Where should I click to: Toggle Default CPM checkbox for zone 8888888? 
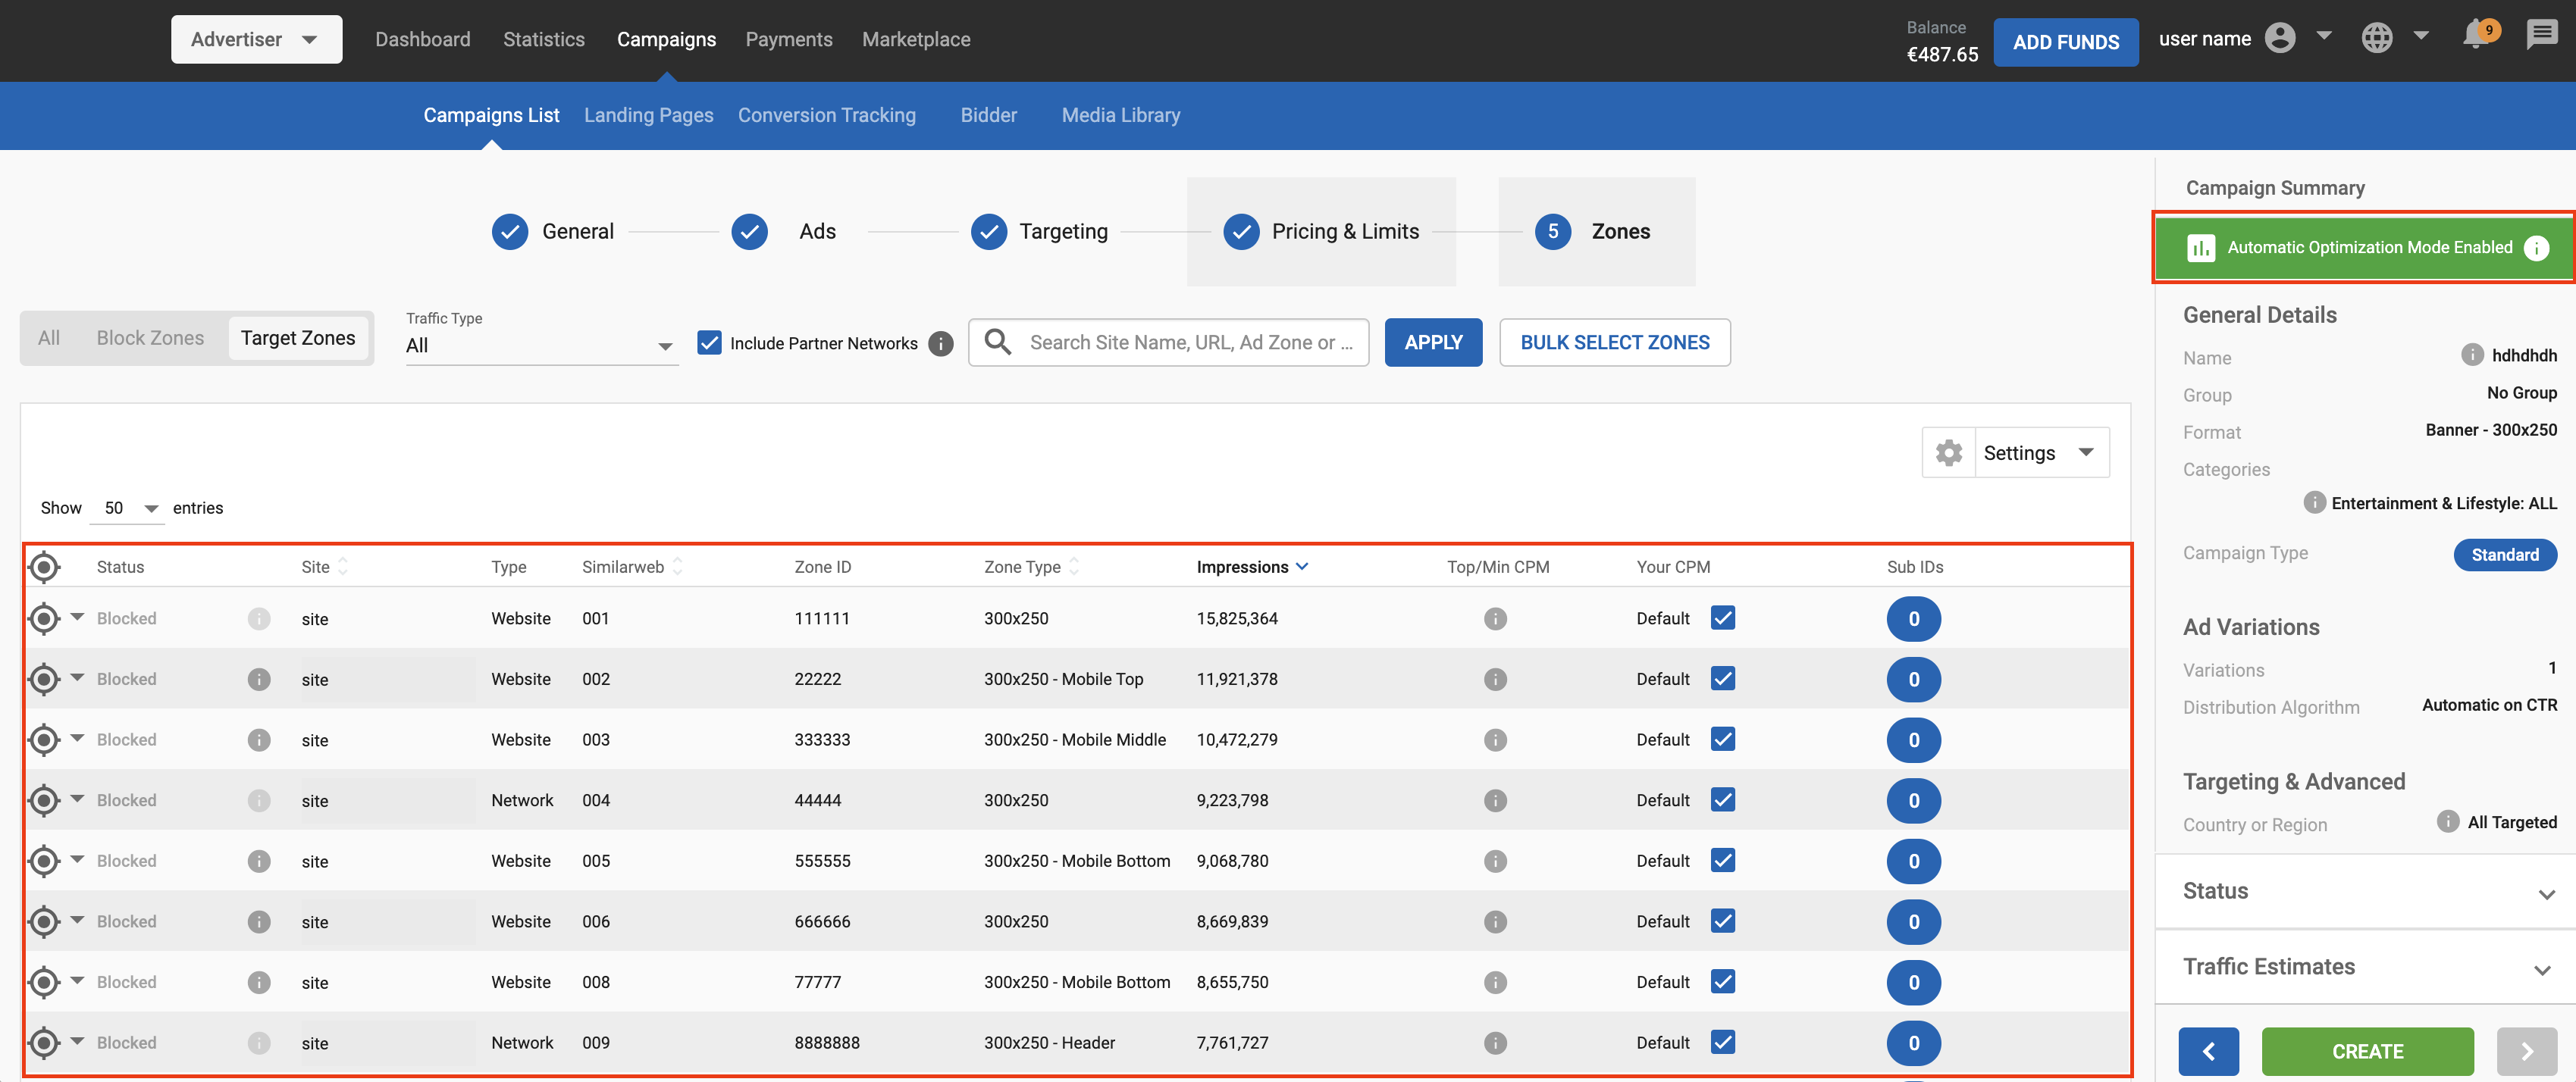tap(1722, 1042)
